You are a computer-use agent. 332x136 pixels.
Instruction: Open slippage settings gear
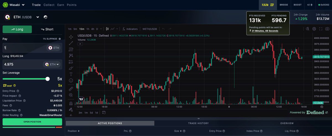(60, 39)
